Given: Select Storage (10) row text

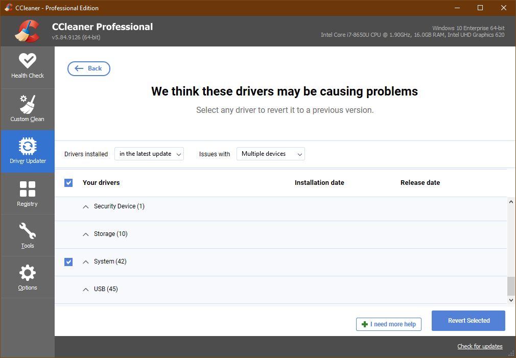Looking at the screenshot, I should click(110, 234).
